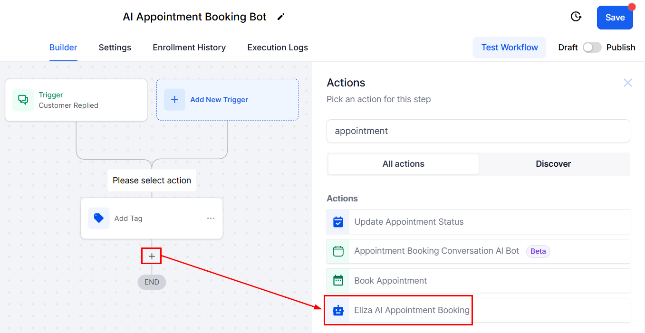Click the Update Appointment Status icon
The height and width of the screenshot is (333, 645).
pyautogui.click(x=338, y=222)
